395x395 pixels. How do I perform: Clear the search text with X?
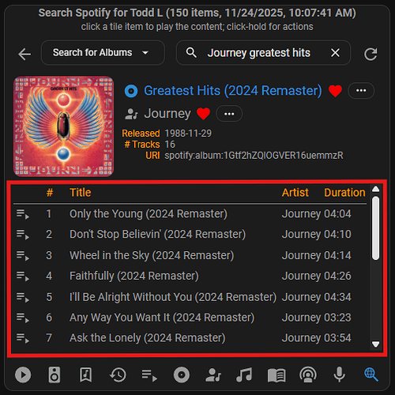pos(335,53)
